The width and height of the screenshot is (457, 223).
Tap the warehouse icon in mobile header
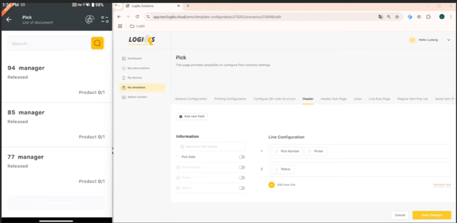click(x=90, y=19)
